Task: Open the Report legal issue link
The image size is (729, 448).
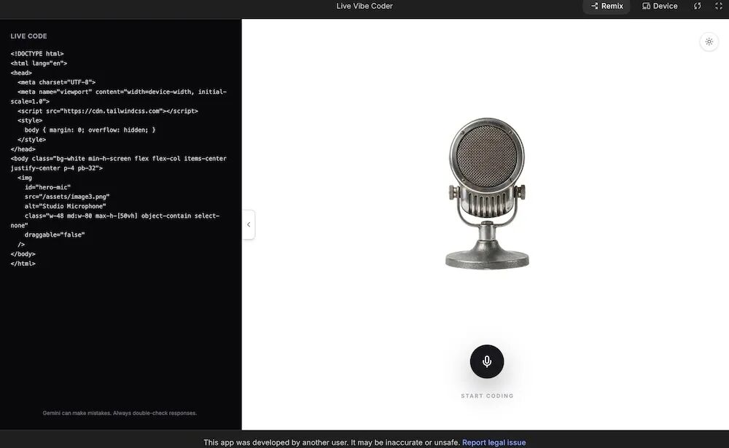Action: (494, 441)
